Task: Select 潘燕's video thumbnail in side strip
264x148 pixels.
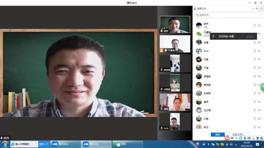Action: (175, 102)
